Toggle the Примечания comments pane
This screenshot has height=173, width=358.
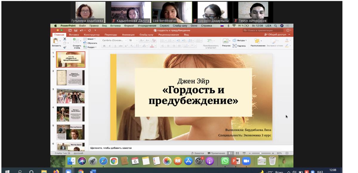coord(217,153)
